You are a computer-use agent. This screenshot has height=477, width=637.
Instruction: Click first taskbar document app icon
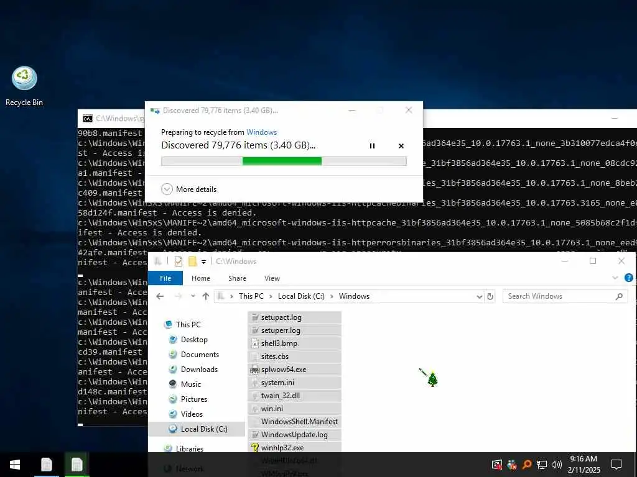46,465
